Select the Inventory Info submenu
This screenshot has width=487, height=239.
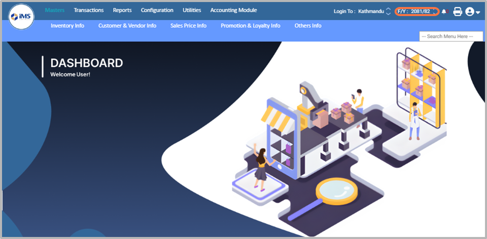click(67, 26)
